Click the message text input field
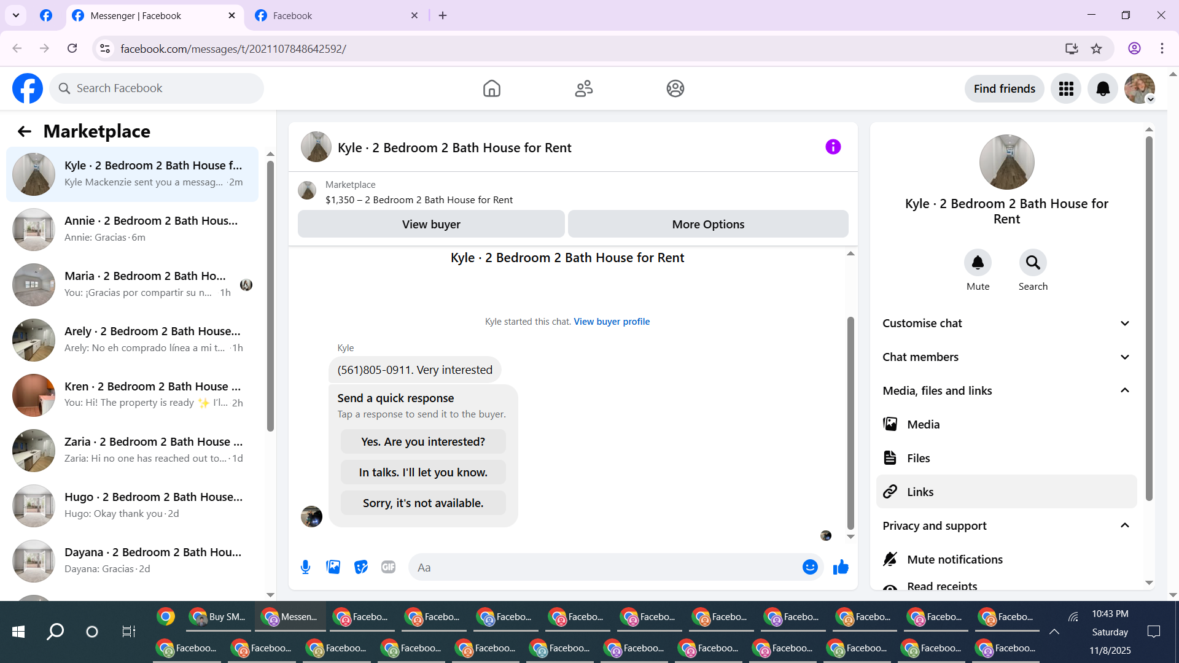 [x=605, y=567]
